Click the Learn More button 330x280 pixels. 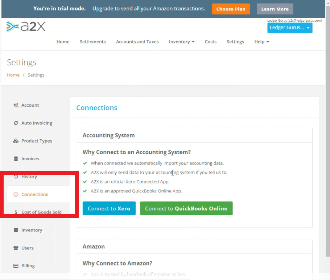coord(275,9)
